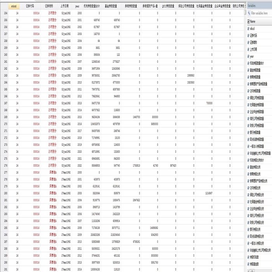Click the year cell 2005 in row 259

click(77, 48)
